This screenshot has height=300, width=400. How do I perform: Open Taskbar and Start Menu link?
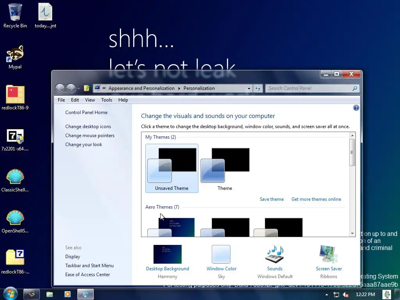89,266
